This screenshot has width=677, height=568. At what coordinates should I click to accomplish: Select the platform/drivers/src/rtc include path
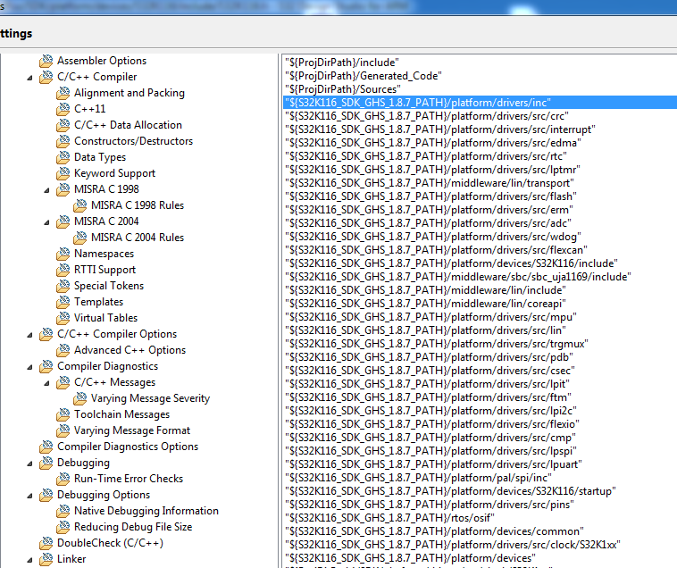[426, 156]
